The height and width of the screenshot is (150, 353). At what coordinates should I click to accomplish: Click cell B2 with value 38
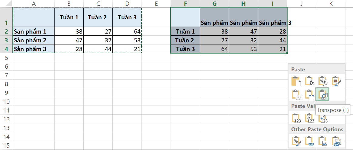(69, 31)
